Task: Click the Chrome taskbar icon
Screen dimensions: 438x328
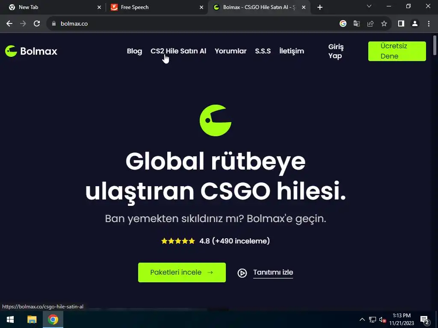Action: [53, 319]
